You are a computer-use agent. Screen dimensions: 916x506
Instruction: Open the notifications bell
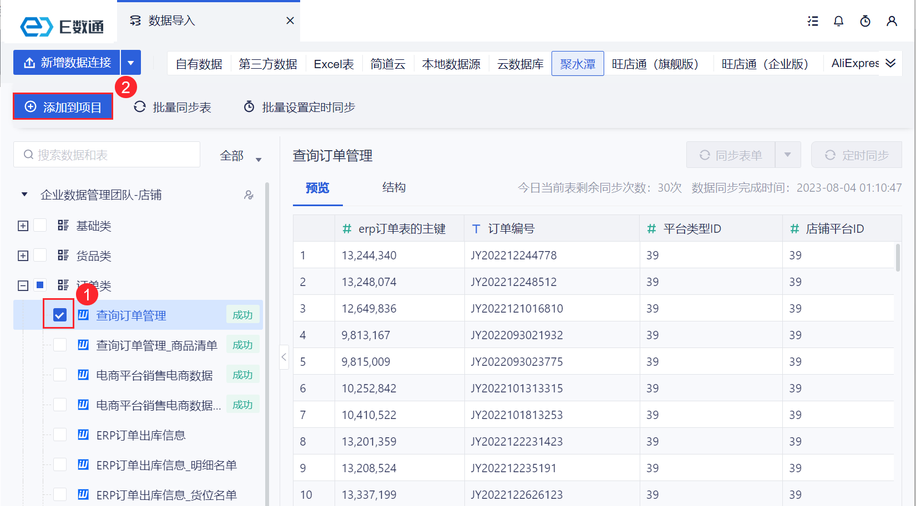tap(838, 21)
